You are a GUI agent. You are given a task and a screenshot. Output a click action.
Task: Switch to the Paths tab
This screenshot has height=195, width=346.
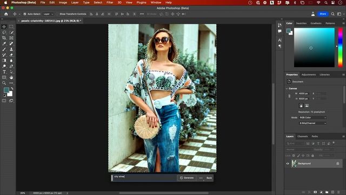tap(315, 136)
